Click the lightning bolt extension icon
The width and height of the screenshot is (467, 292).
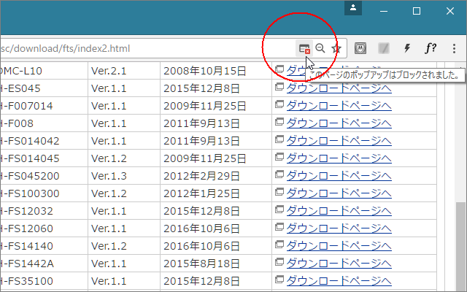[x=407, y=48]
